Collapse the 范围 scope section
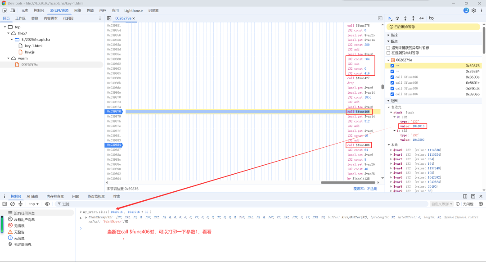 388,101
